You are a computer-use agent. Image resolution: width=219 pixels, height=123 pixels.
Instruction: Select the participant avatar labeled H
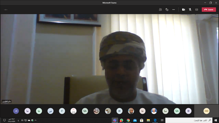tap(119, 111)
